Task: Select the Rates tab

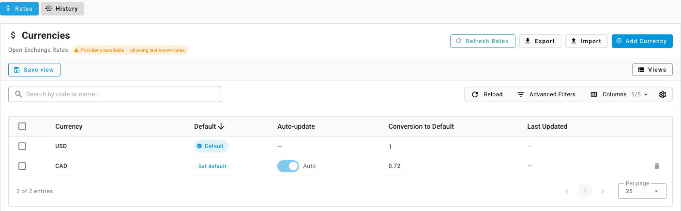Action: tap(19, 9)
